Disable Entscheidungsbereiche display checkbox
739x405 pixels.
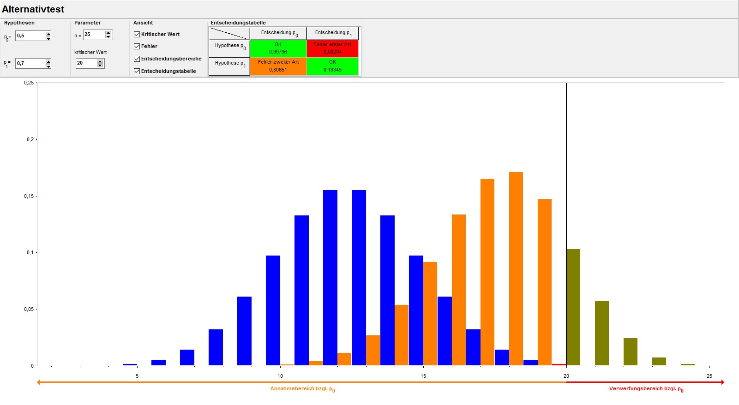137,59
